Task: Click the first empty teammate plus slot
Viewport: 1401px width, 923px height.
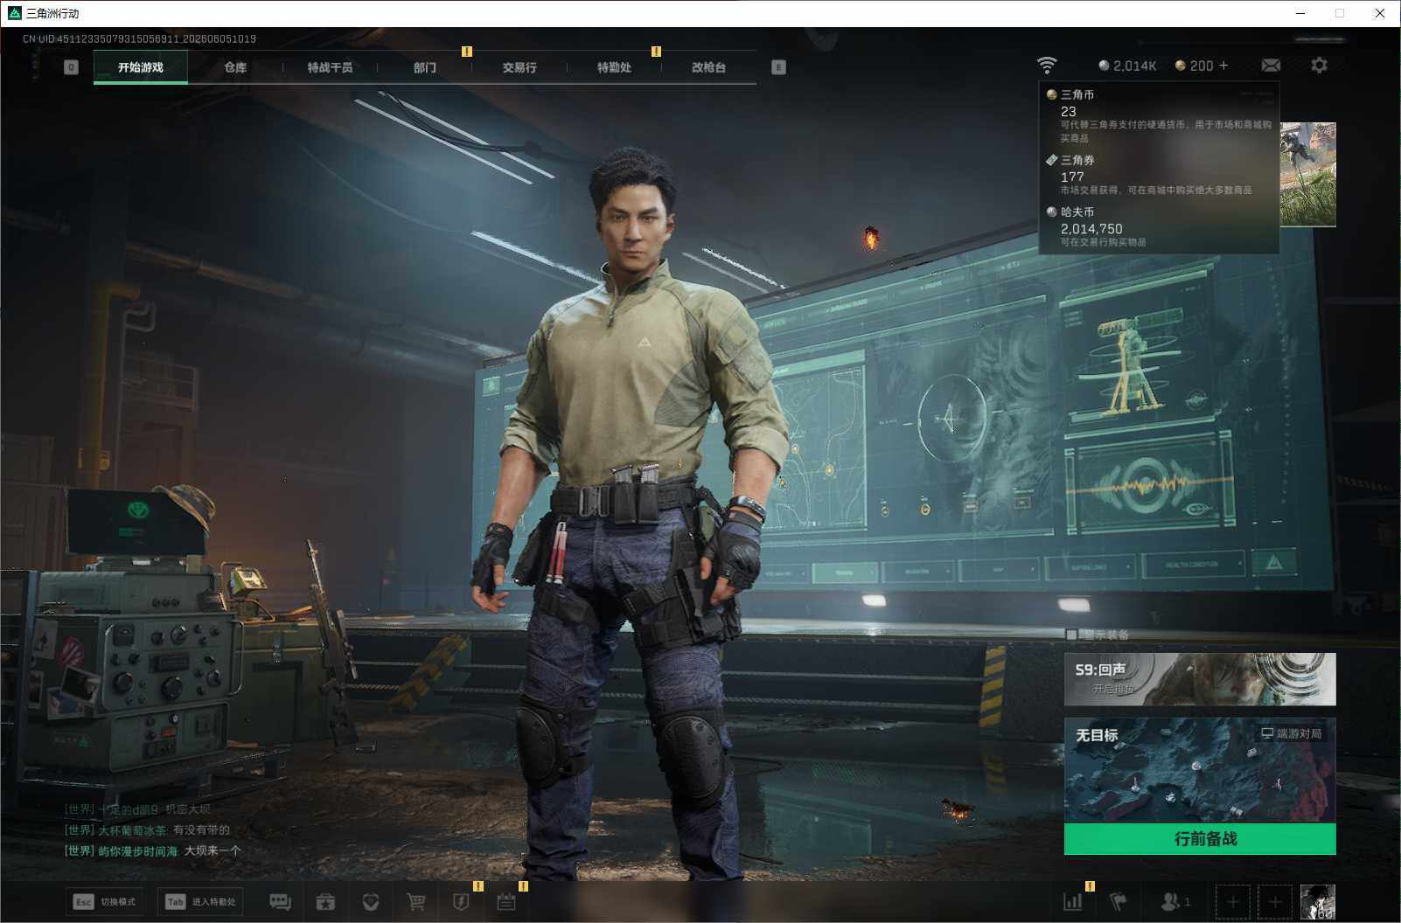Action: tap(1232, 902)
